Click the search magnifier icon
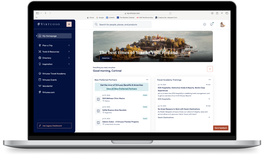This screenshot has height=155, width=264. click(96, 25)
